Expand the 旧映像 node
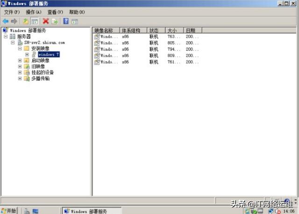The image size is (299, 214). coord(20,66)
